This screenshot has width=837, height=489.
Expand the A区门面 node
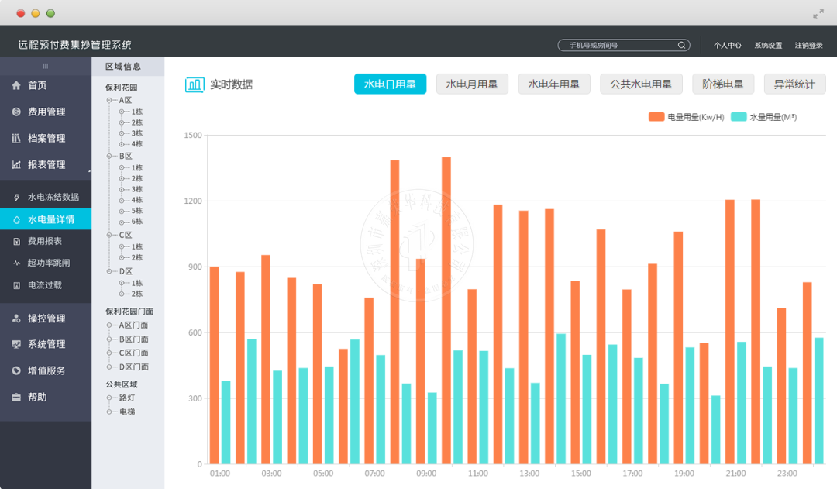click(109, 325)
